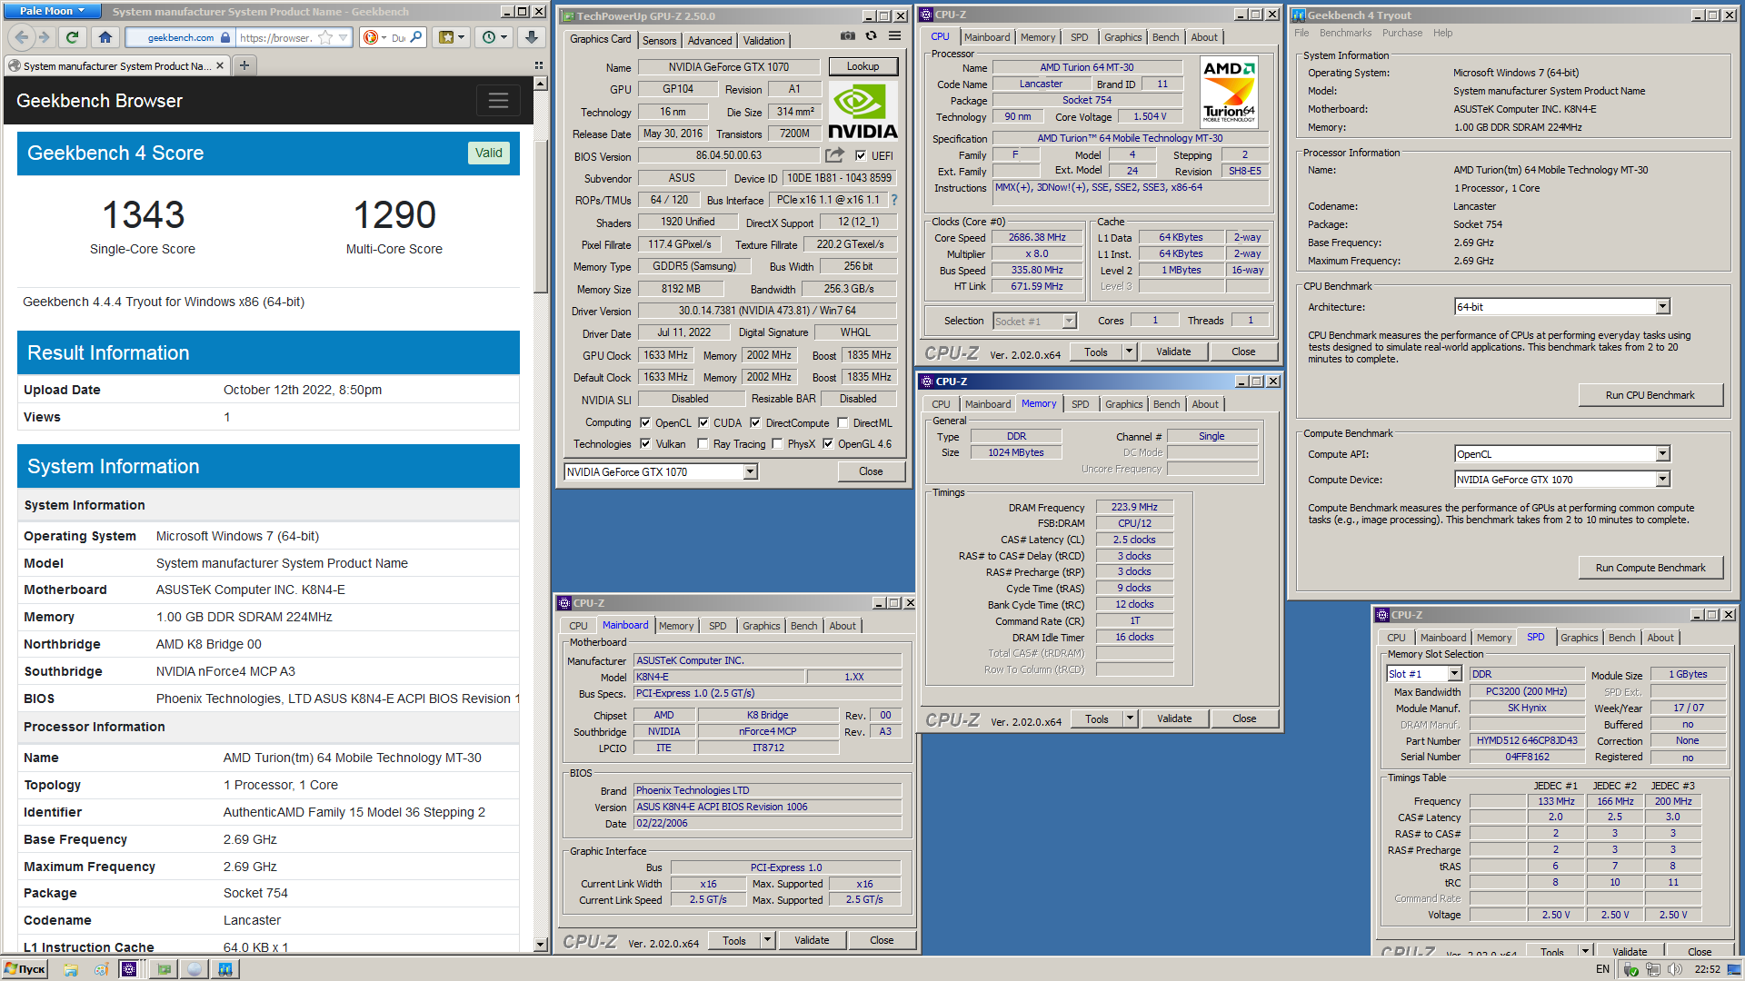
Task: Switch to Pale Moon taskbar button
Action: (x=194, y=969)
